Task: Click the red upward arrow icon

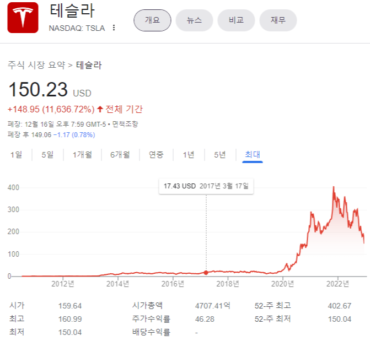Action: (x=100, y=109)
